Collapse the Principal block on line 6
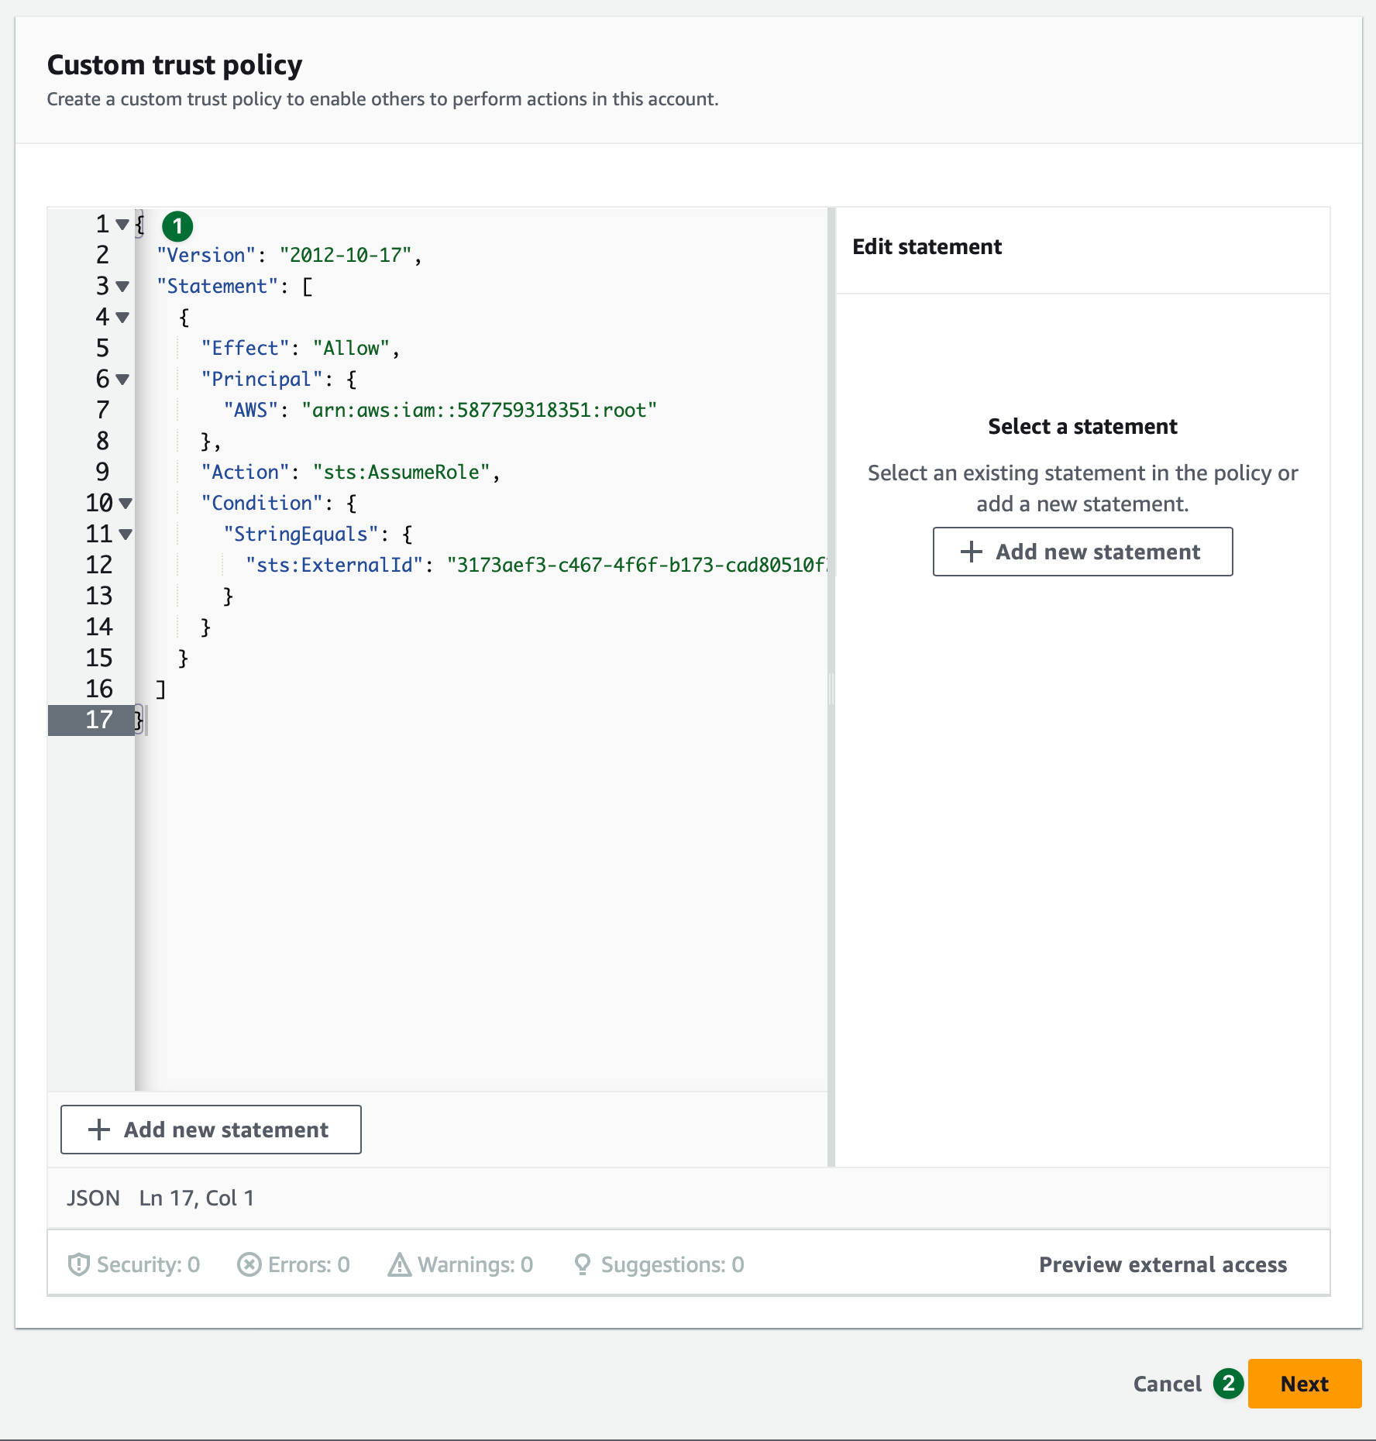The height and width of the screenshot is (1441, 1376). (x=122, y=380)
